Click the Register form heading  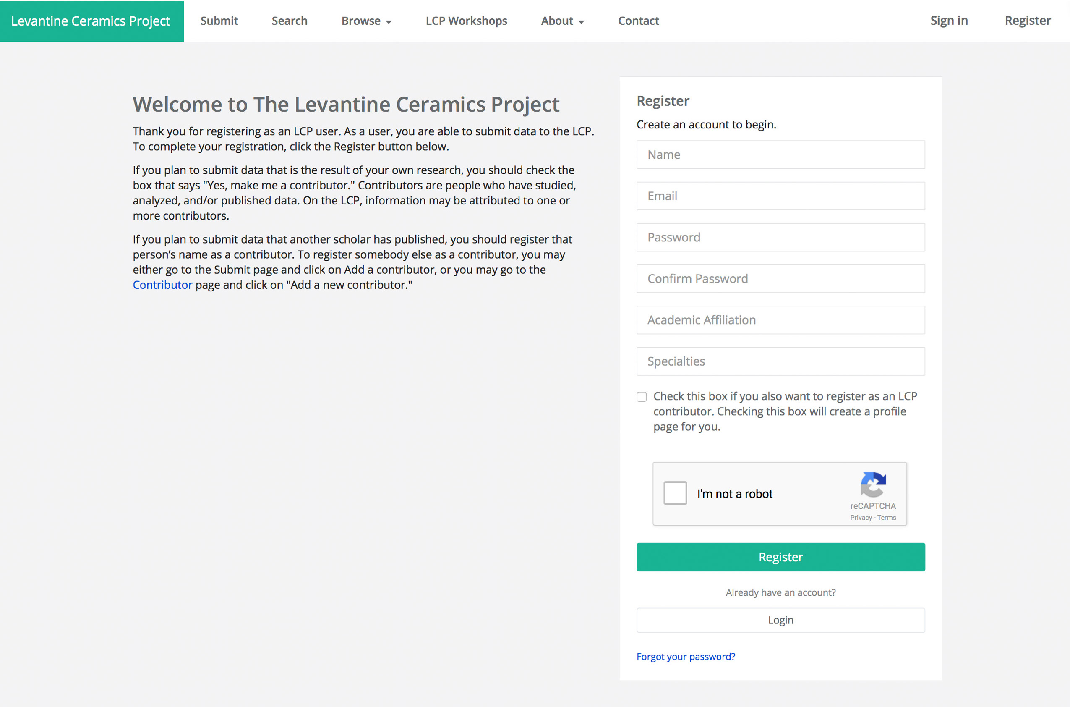663,101
